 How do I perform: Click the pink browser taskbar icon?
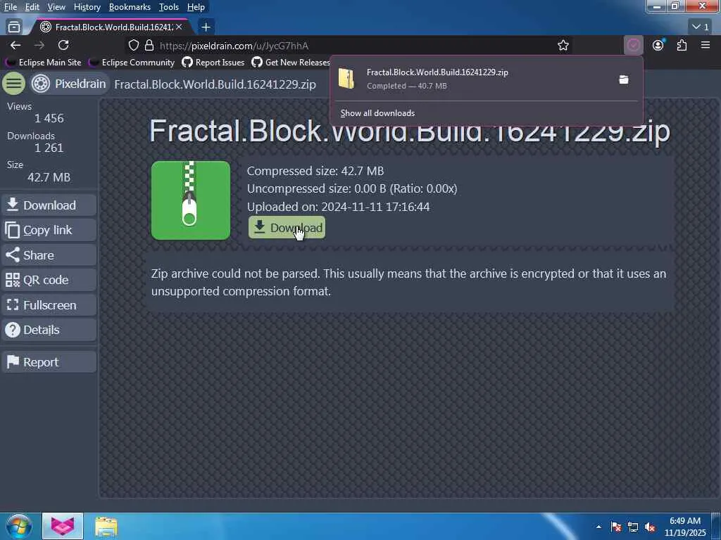pyautogui.click(x=63, y=526)
